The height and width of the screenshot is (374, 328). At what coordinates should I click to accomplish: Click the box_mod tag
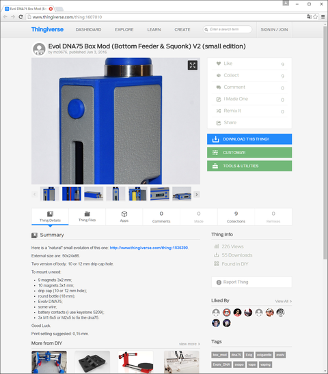(220, 355)
